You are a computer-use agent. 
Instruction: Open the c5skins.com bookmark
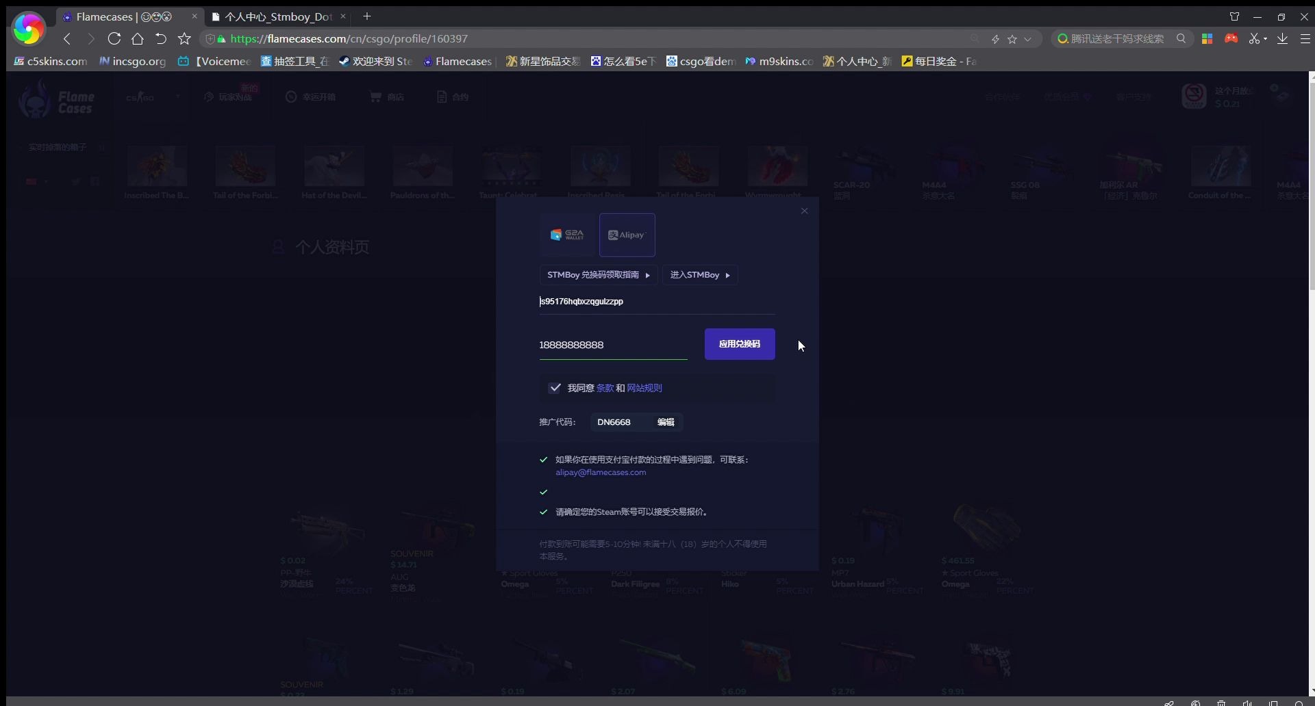click(51, 62)
